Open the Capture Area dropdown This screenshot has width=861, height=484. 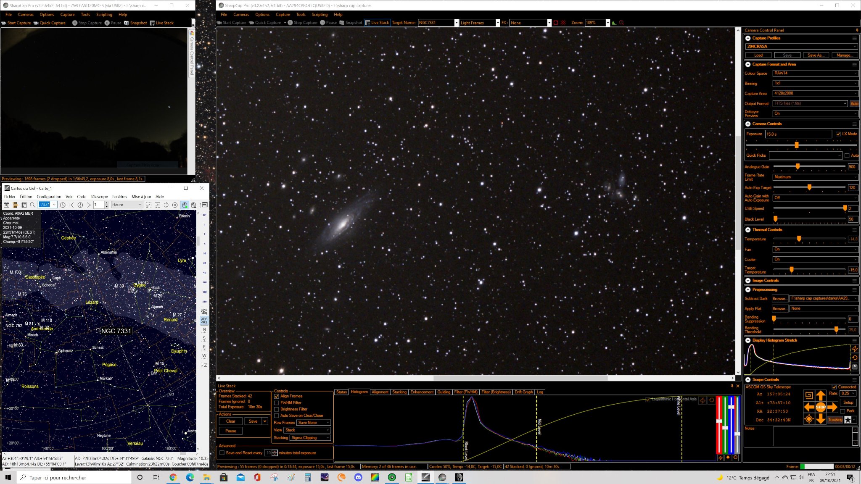(x=815, y=93)
